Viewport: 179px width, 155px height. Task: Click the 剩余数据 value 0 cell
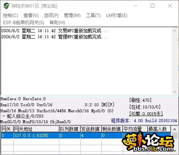[112, 135]
